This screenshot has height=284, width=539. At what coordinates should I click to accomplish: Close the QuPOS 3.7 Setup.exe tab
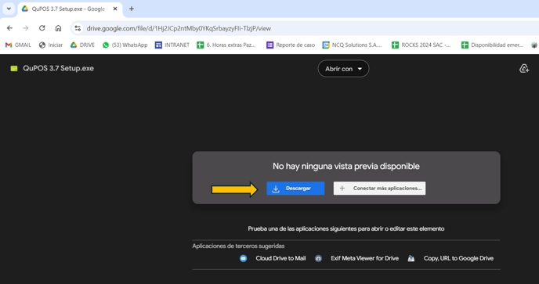(115, 9)
